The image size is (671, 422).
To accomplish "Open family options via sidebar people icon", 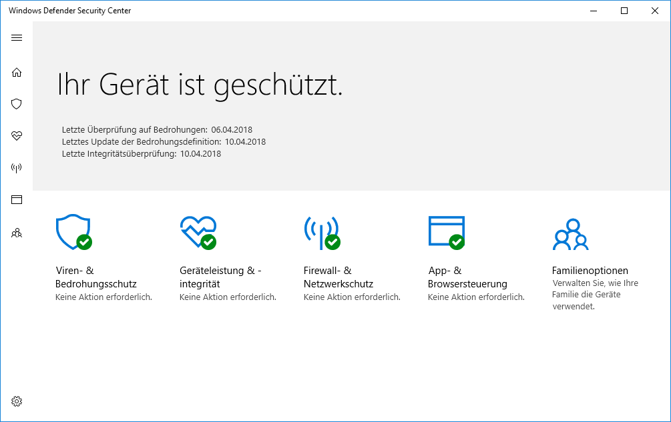I will coord(17,233).
